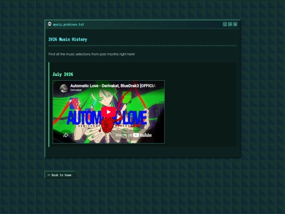Click the July 2026 heading
Viewport: 285px width, 214px height.
[63, 75]
